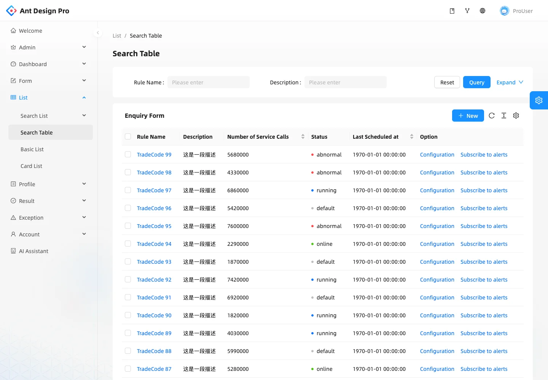Sort by Number of Service Calls

click(x=303, y=137)
